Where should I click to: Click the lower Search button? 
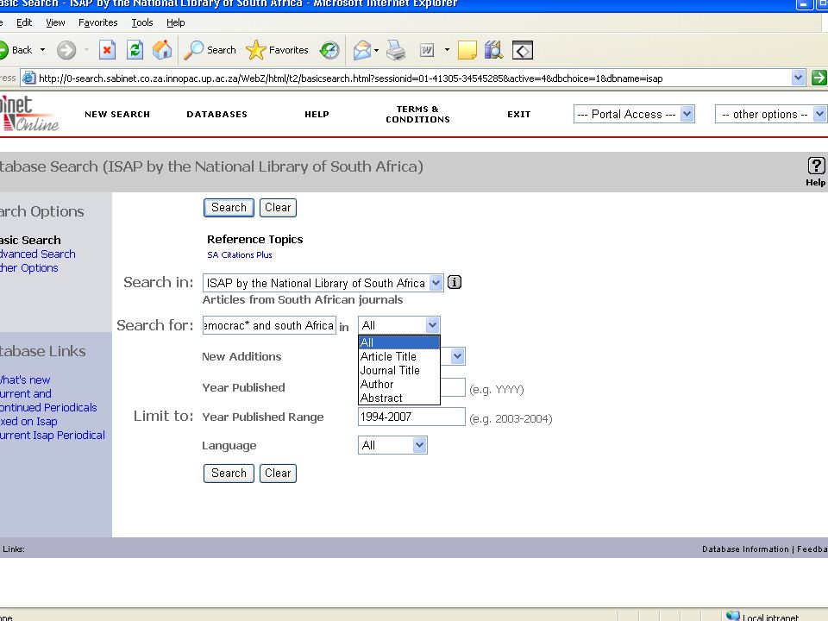coord(229,474)
